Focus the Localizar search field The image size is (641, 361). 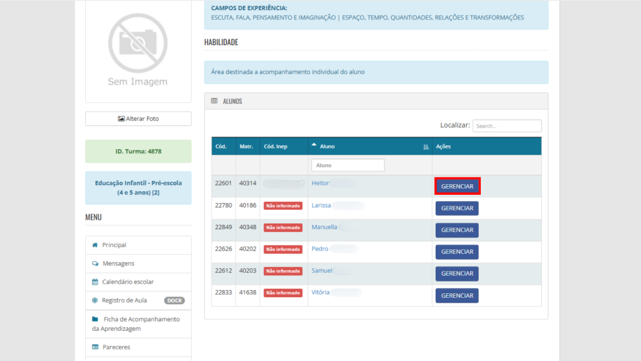click(x=506, y=126)
